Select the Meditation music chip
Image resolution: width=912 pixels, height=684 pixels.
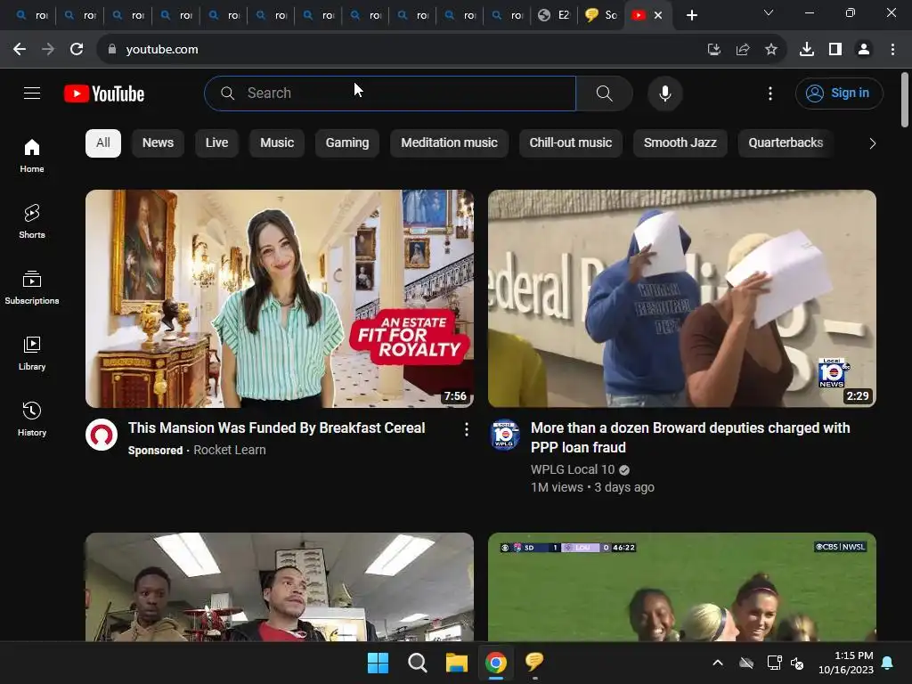coord(449,143)
